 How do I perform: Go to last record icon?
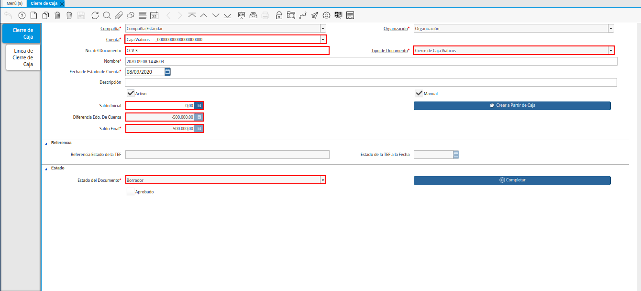[x=227, y=15]
